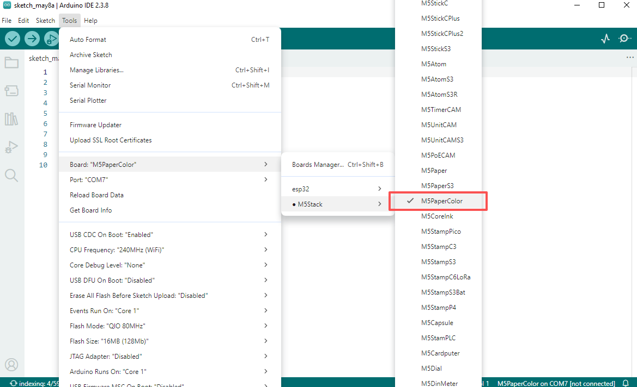The width and height of the screenshot is (637, 387).
Task: Open the Sketchbook folder sidebar icon
Action: (11, 63)
